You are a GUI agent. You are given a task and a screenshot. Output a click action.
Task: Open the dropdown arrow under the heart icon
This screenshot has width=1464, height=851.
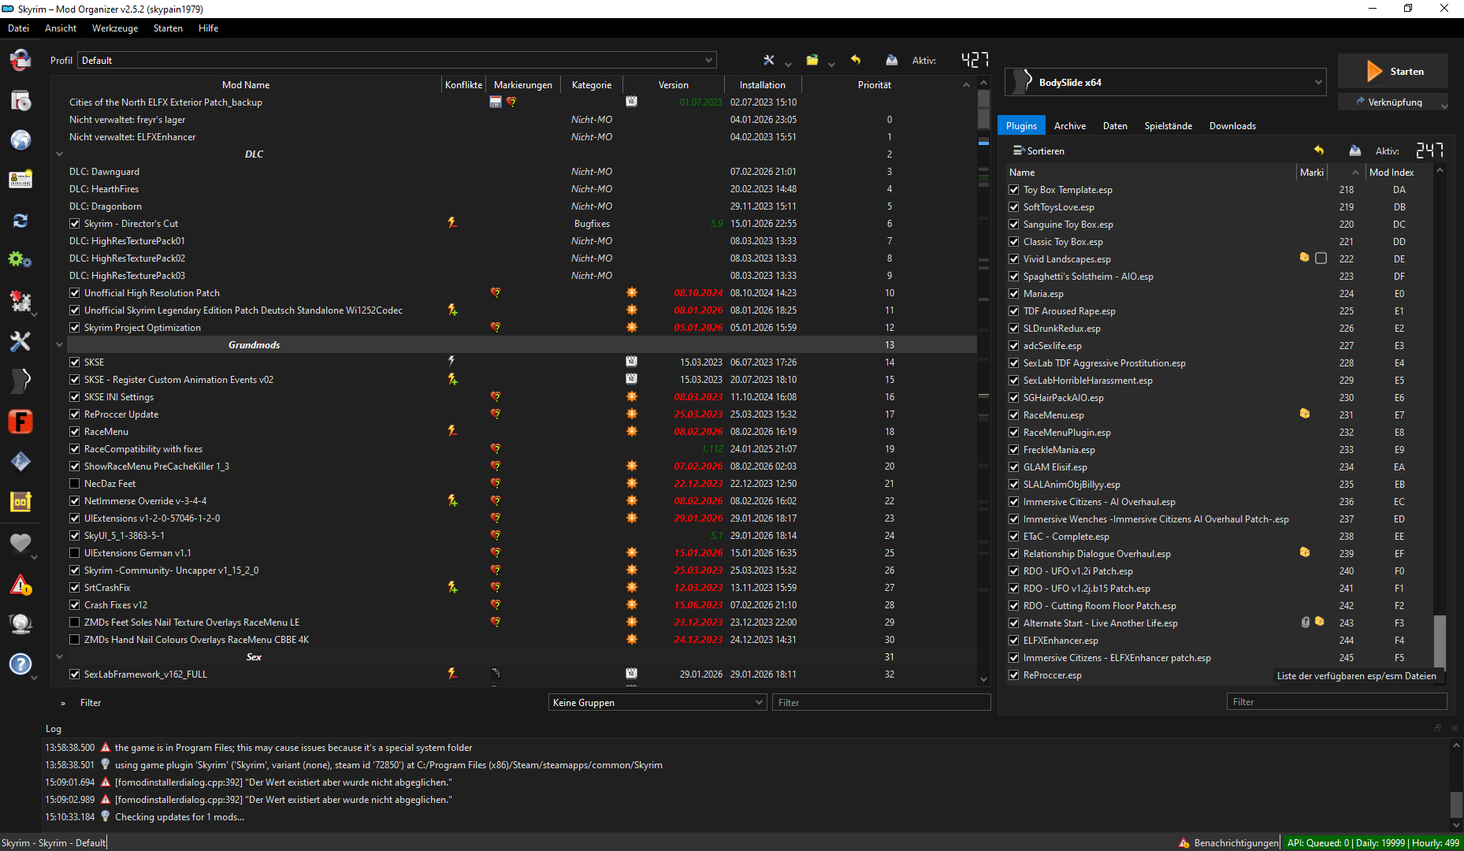coord(34,557)
